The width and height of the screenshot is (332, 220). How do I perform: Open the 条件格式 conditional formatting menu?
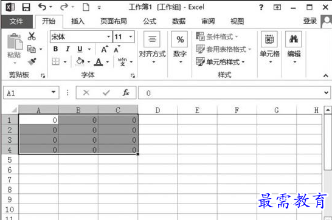(217, 36)
